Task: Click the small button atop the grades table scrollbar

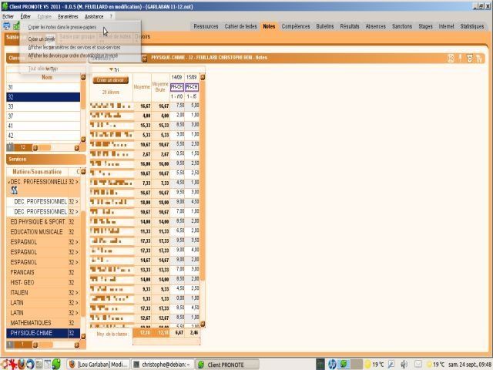Action: (203, 77)
